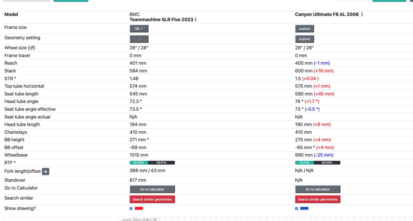Click BMC stack value 584 mm

[x=138, y=71]
